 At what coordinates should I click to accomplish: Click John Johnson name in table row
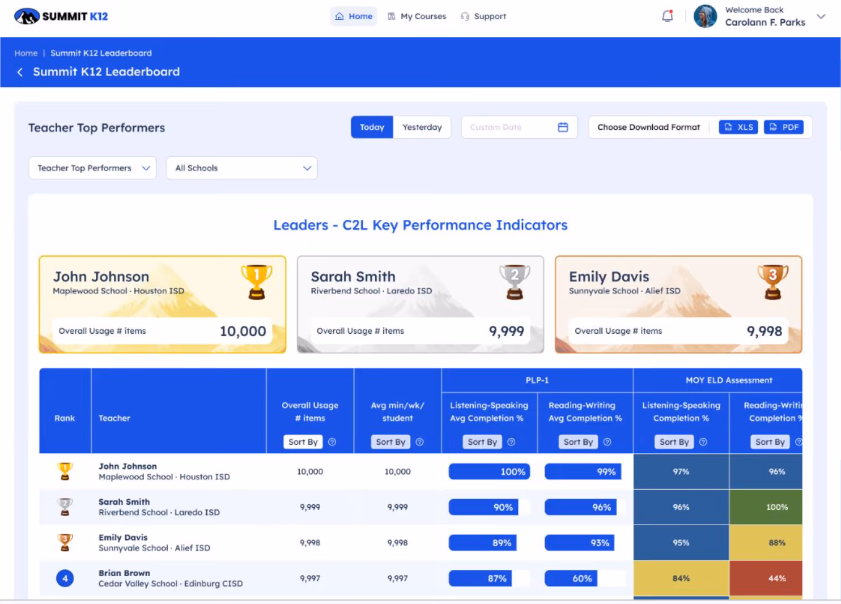pyautogui.click(x=128, y=466)
